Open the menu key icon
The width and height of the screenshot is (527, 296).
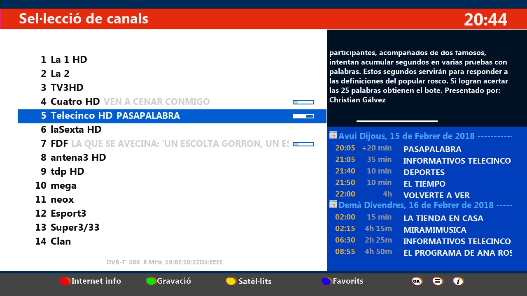[x=438, y=281]
